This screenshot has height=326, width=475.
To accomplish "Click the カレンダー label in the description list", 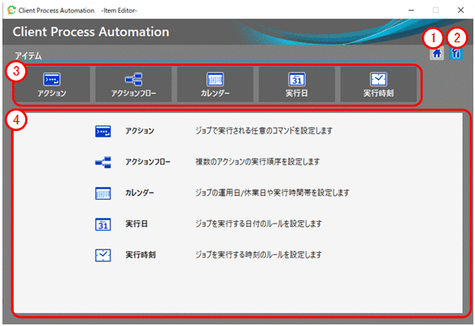I will click(140, 193).
